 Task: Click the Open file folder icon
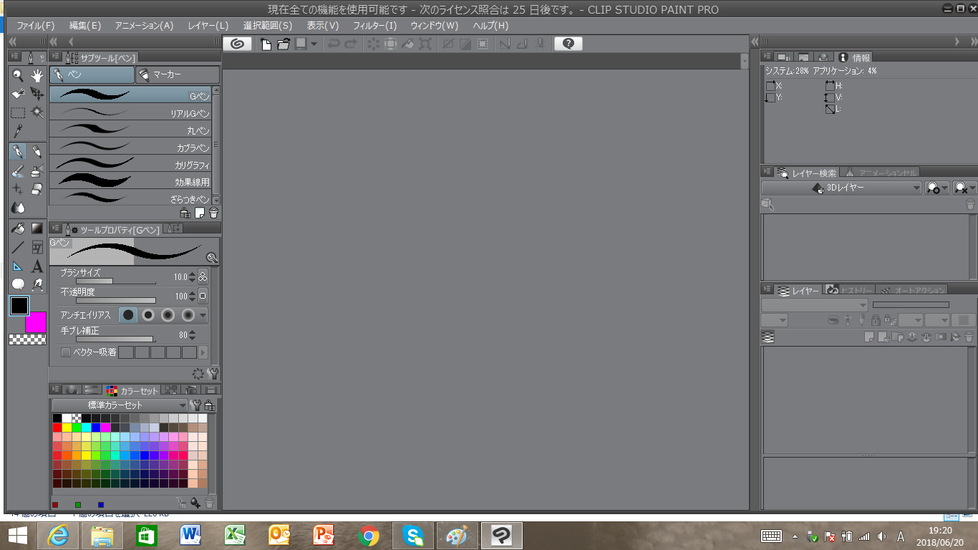[x=284, y=44]
